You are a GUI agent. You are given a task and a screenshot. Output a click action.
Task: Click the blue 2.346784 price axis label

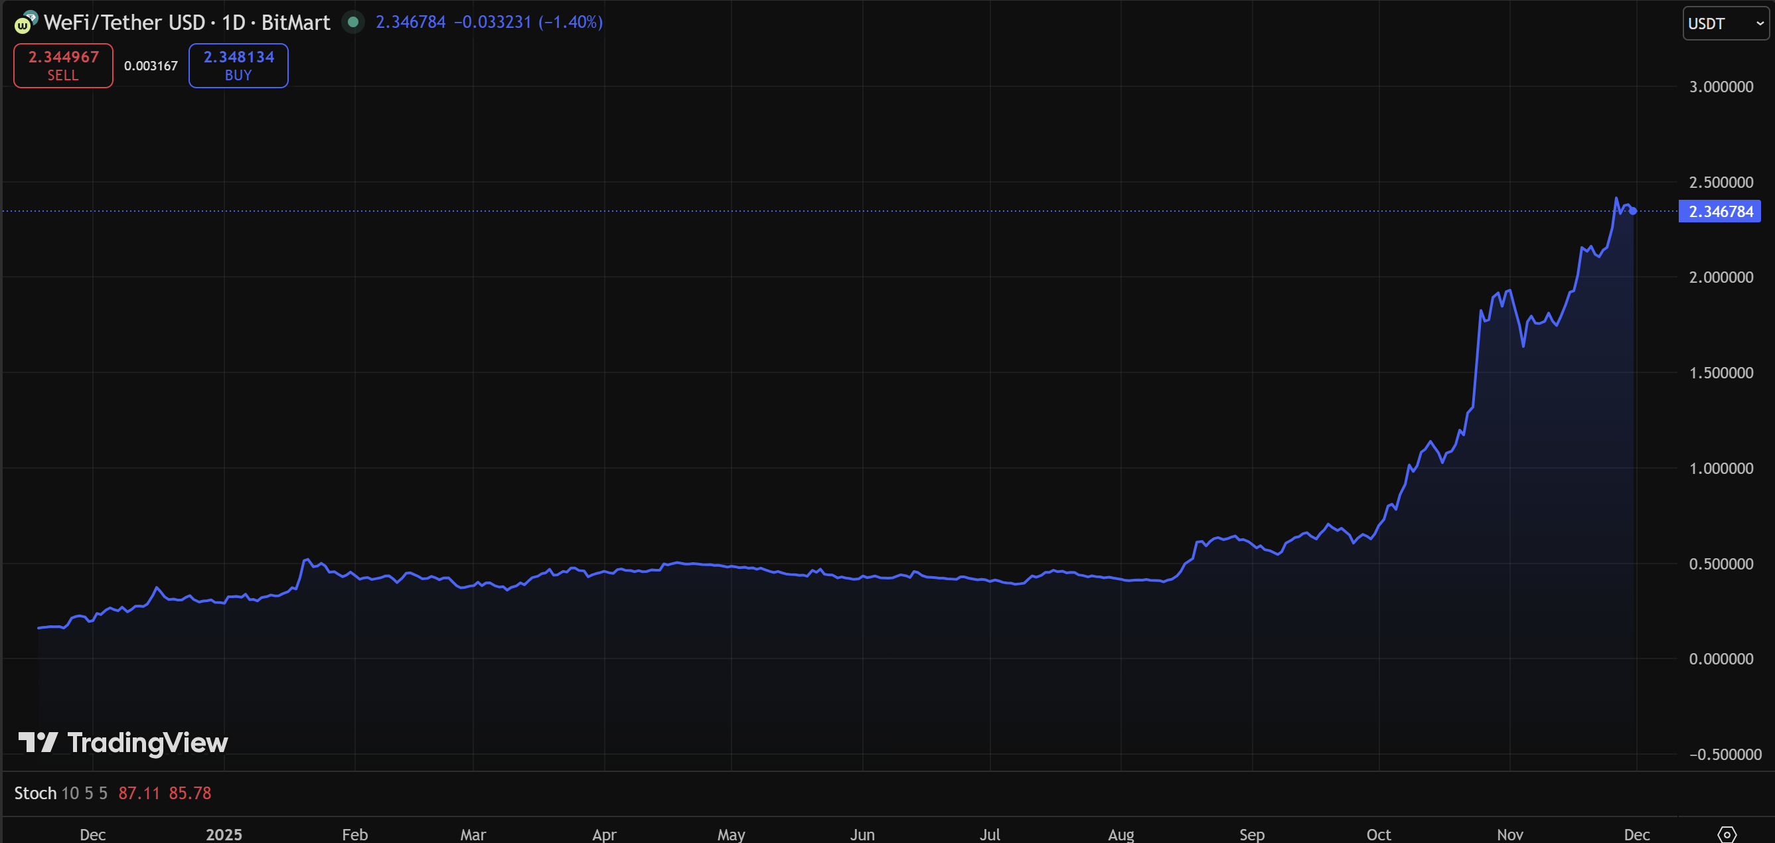point(1720,212)
